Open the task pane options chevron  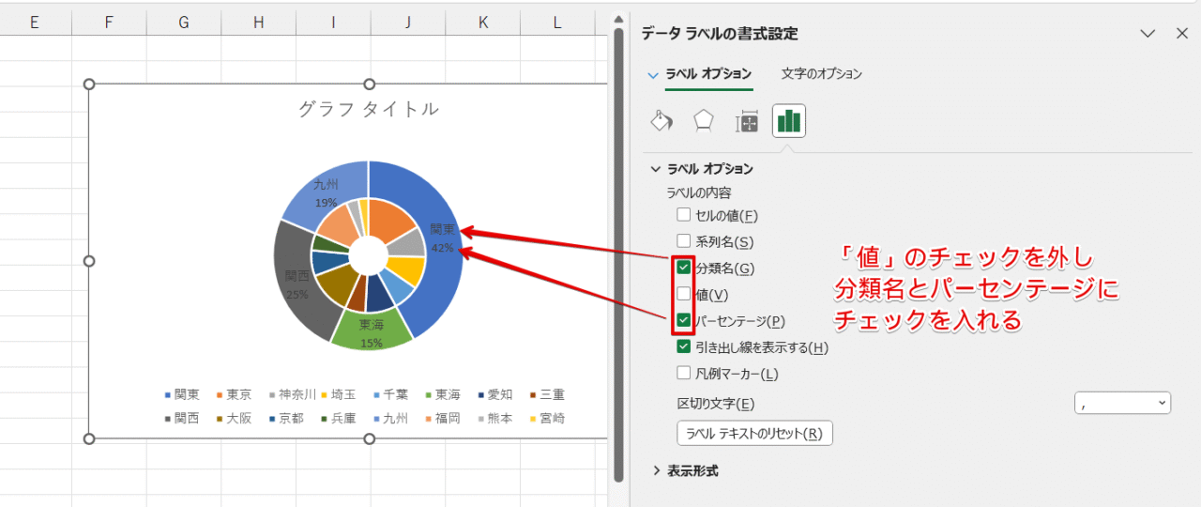pos(1148,34)
